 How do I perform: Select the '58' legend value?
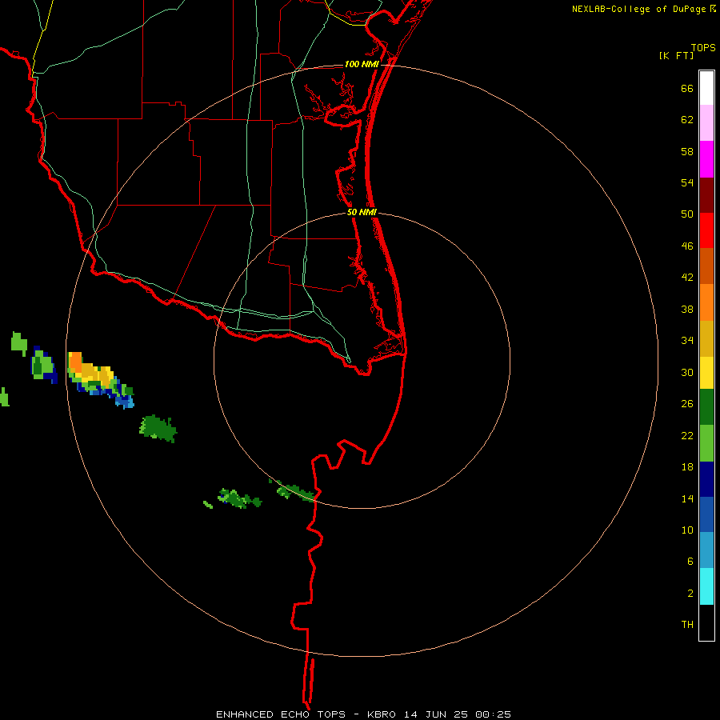tap(687, 151)
